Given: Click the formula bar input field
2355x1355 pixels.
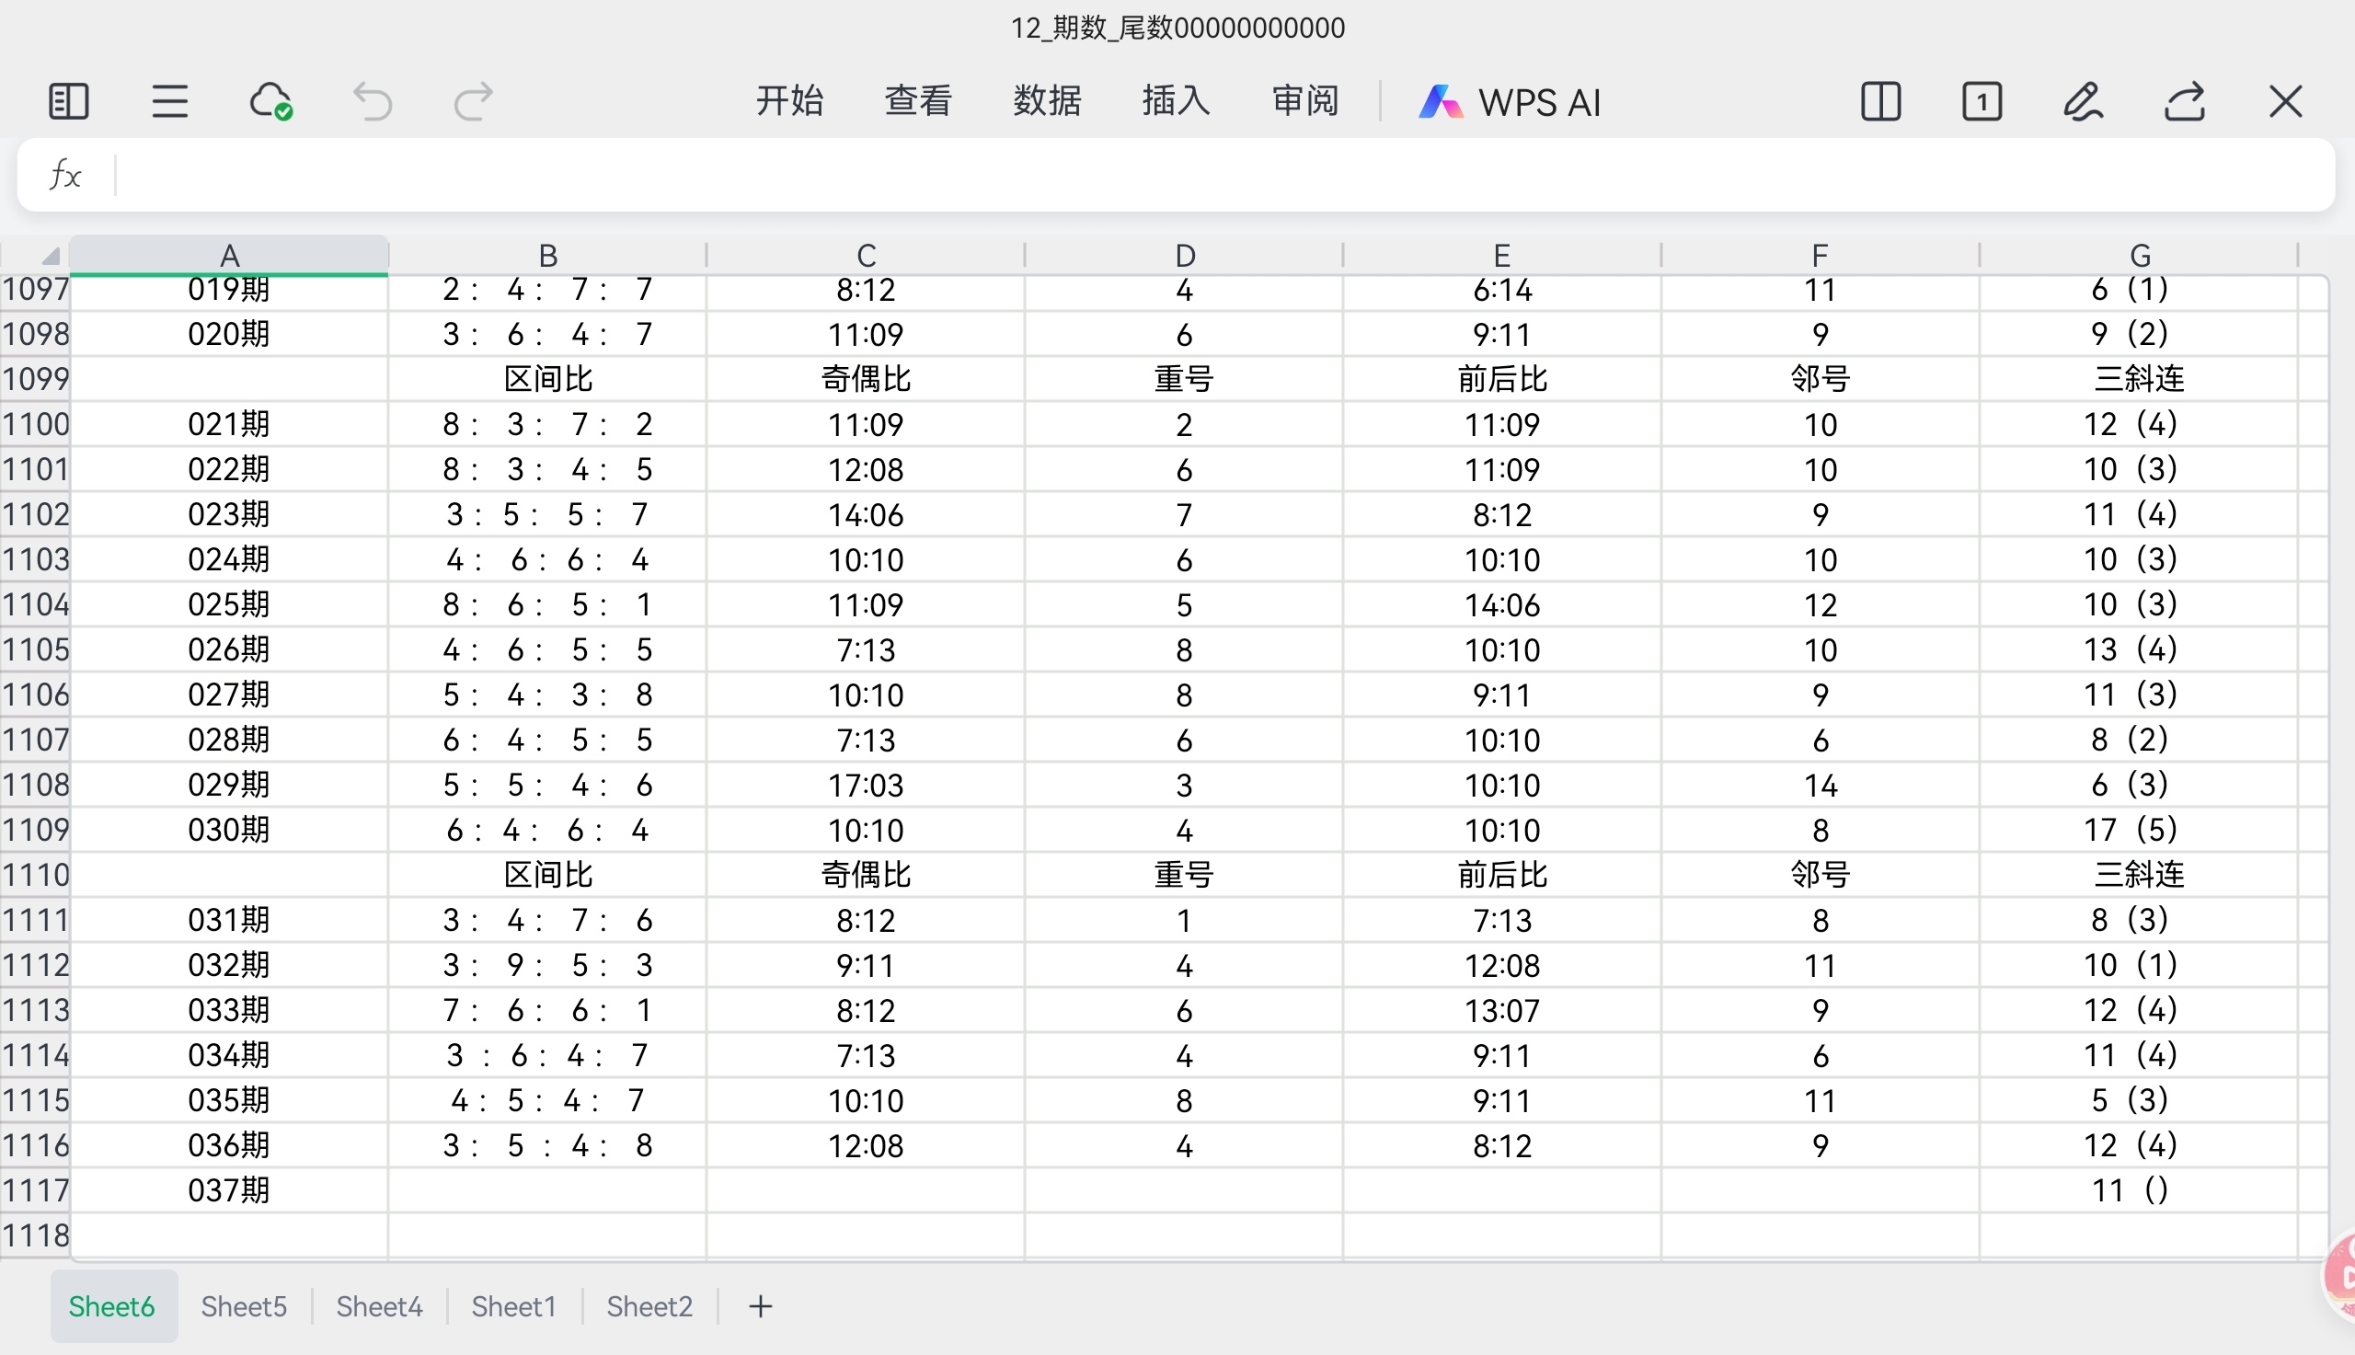Looking at the screenshot, I should 1210,175.
